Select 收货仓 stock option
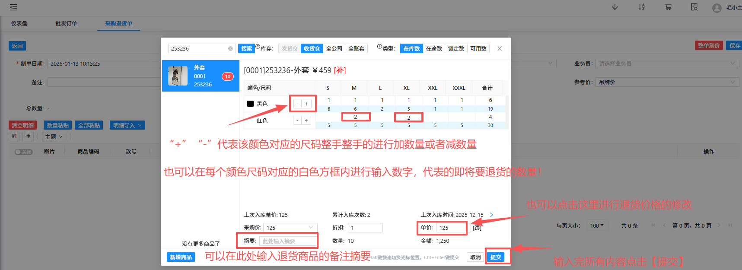This screenshot has height=270, width=742. pyautogui.click(x=312, y=48)
